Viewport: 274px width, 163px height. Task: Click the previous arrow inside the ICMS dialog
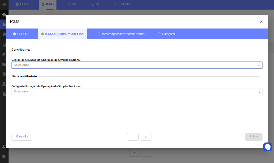pyautogui.click(x=133, y=137)
